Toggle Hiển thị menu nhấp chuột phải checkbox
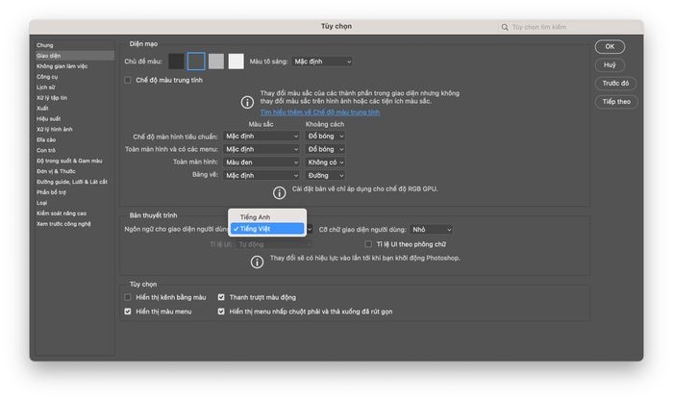 click(x=221, y=312)
